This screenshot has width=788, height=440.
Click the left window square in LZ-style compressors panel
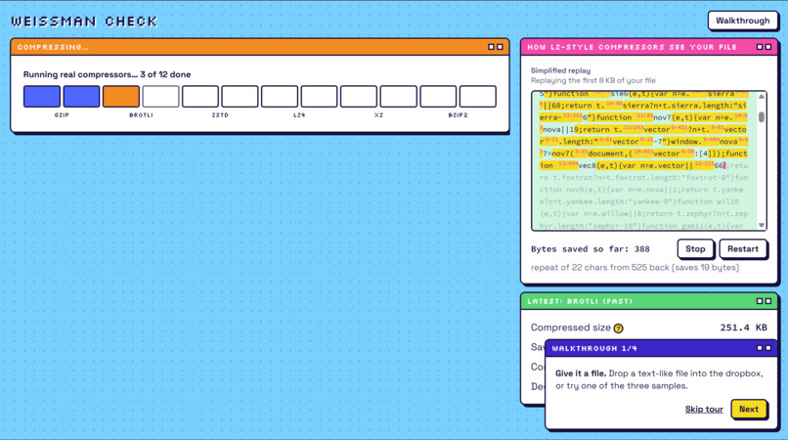pyautogui.click(x=760, y=47)
